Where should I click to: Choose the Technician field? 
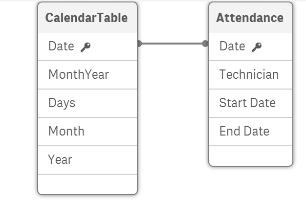click(249, 75)
